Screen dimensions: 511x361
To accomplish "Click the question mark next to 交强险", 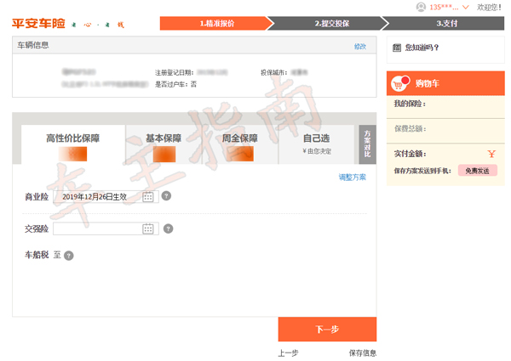I will click(x=168, y=228).
